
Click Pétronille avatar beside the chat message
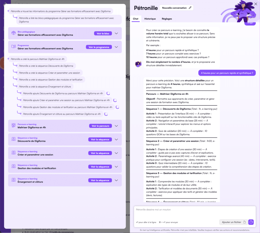point(138,64)
